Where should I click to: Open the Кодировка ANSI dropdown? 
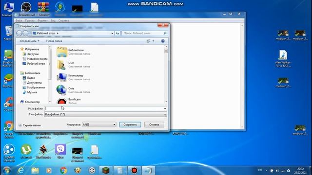99,124
